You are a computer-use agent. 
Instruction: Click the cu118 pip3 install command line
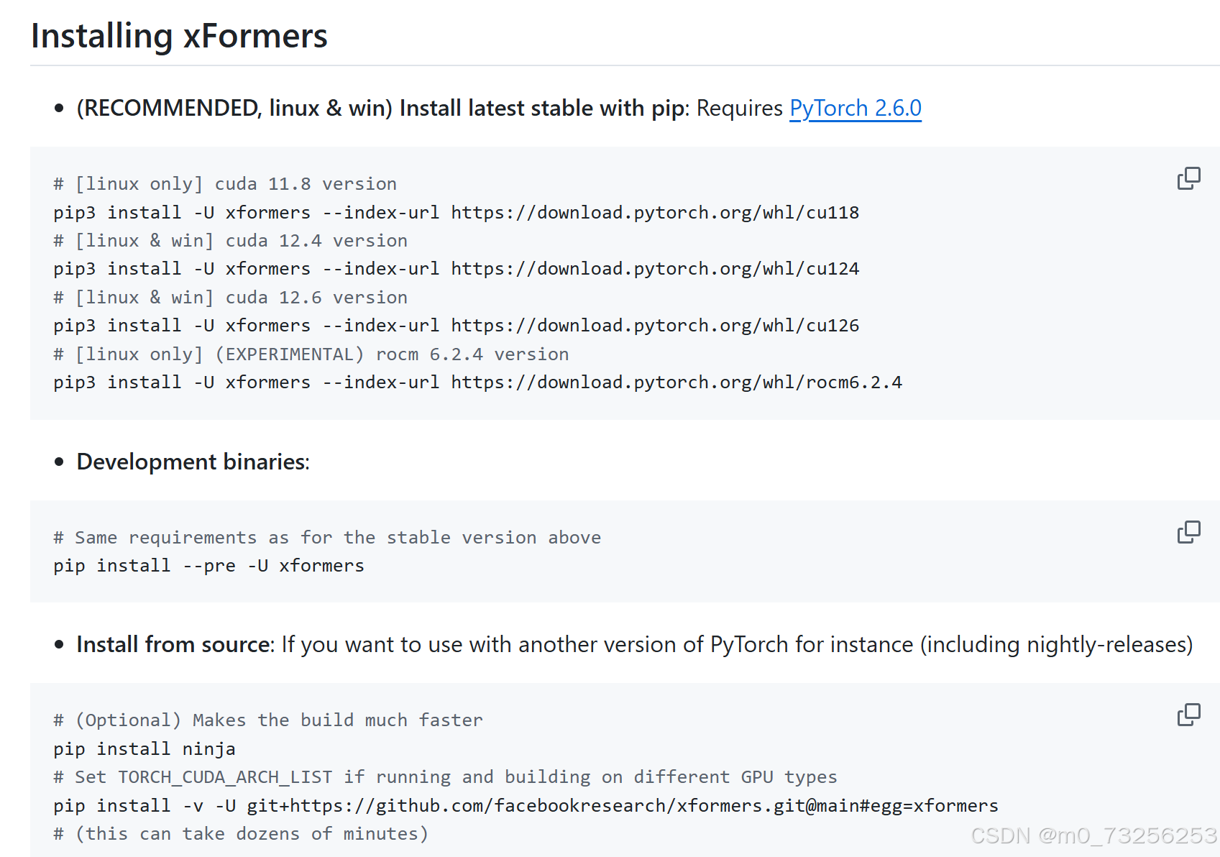click(x=456, y=213)
